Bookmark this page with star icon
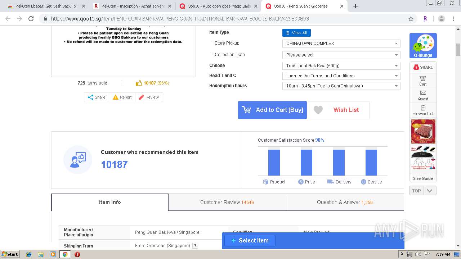Viewport: 461px width, 259px height. pyautogui.click(x=411, y=19)
